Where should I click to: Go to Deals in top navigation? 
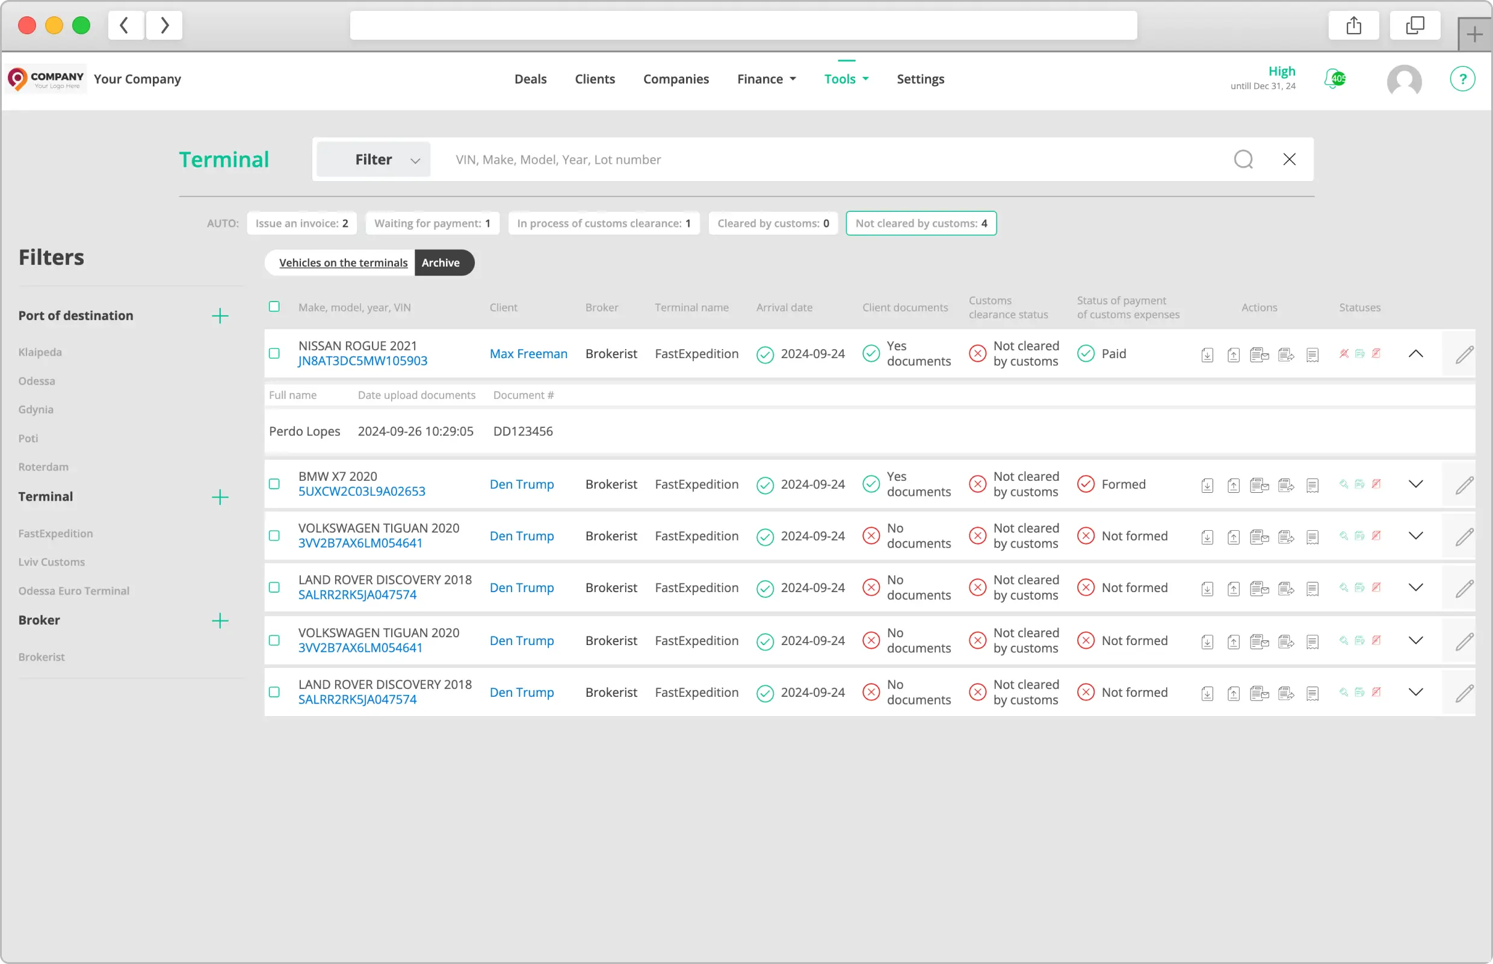(530, 79)
